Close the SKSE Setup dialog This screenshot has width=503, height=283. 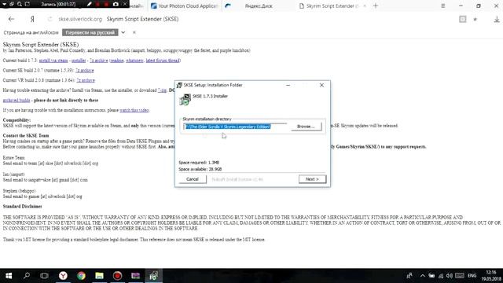point(321,85)
